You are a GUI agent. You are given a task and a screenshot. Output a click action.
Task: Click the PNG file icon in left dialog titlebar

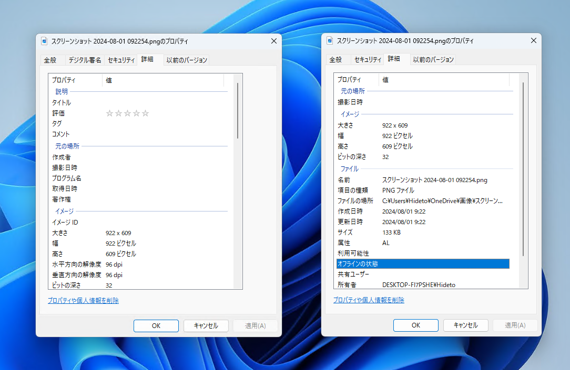44,40
